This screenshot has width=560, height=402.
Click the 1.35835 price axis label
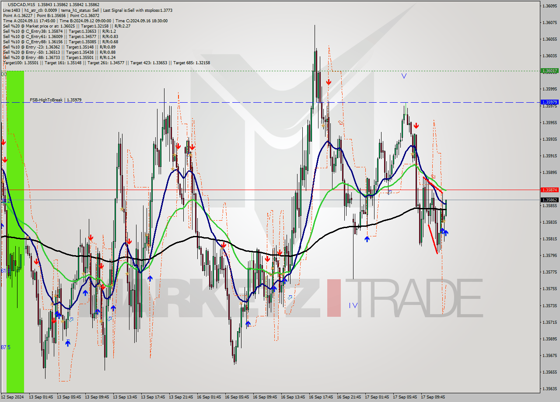pos(549,222)
